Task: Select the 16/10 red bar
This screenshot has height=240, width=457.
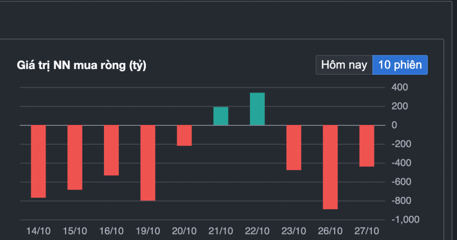Action: 112,150
